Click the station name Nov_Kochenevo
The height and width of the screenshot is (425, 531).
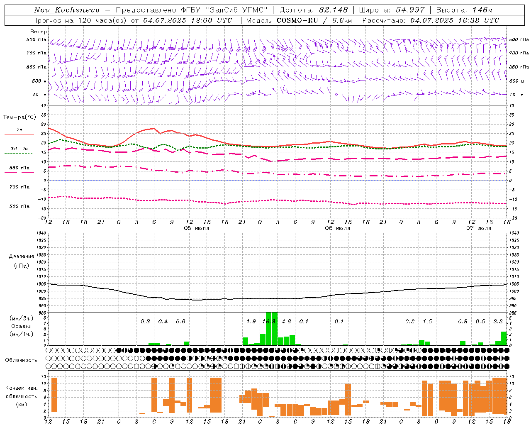click(x=67, y=10)
